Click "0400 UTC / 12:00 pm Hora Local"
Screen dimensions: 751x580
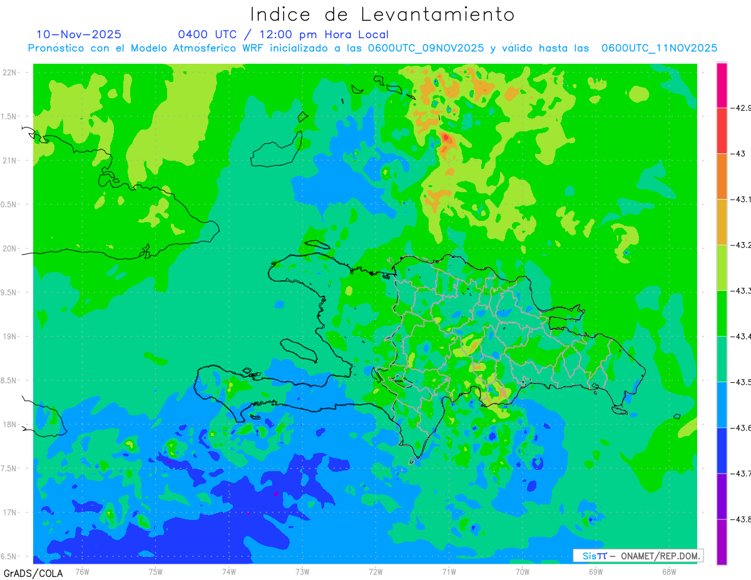click(x=283, y=34)
